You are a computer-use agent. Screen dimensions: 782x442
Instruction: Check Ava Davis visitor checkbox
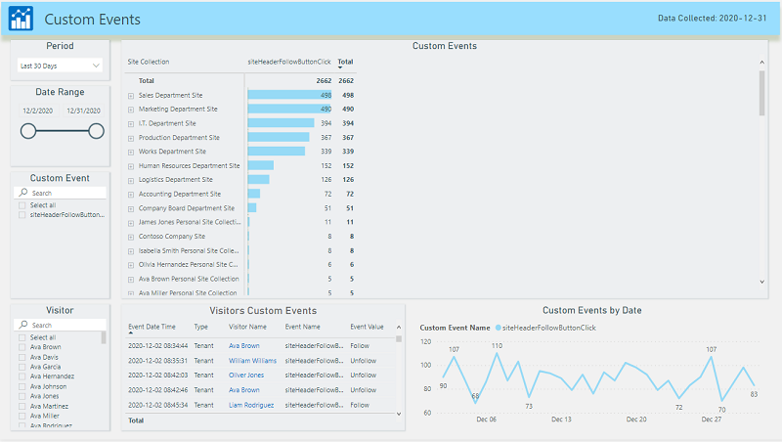22,357
